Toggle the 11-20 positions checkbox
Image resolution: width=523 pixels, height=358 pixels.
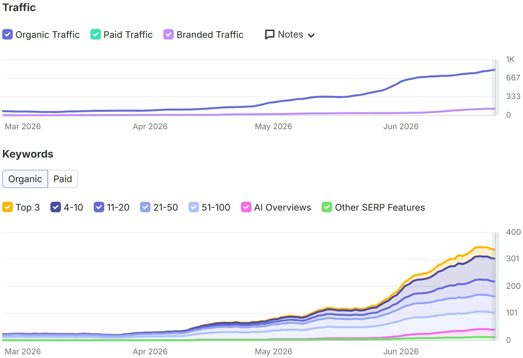coord(99,207)
